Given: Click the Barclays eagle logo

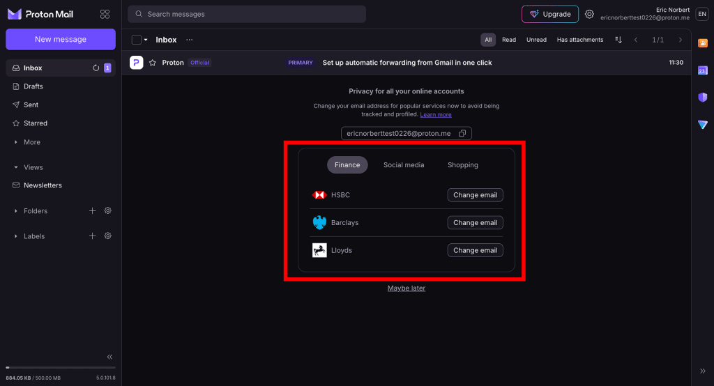Looking at the screenshot, I should click(319, 222).
